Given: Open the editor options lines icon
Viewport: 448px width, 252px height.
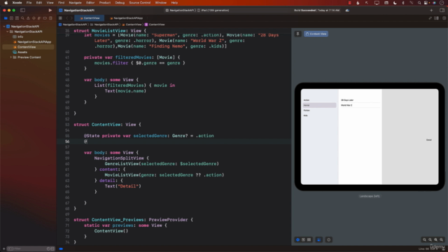Looking at the screenshot, I should (x=437, y=18).
